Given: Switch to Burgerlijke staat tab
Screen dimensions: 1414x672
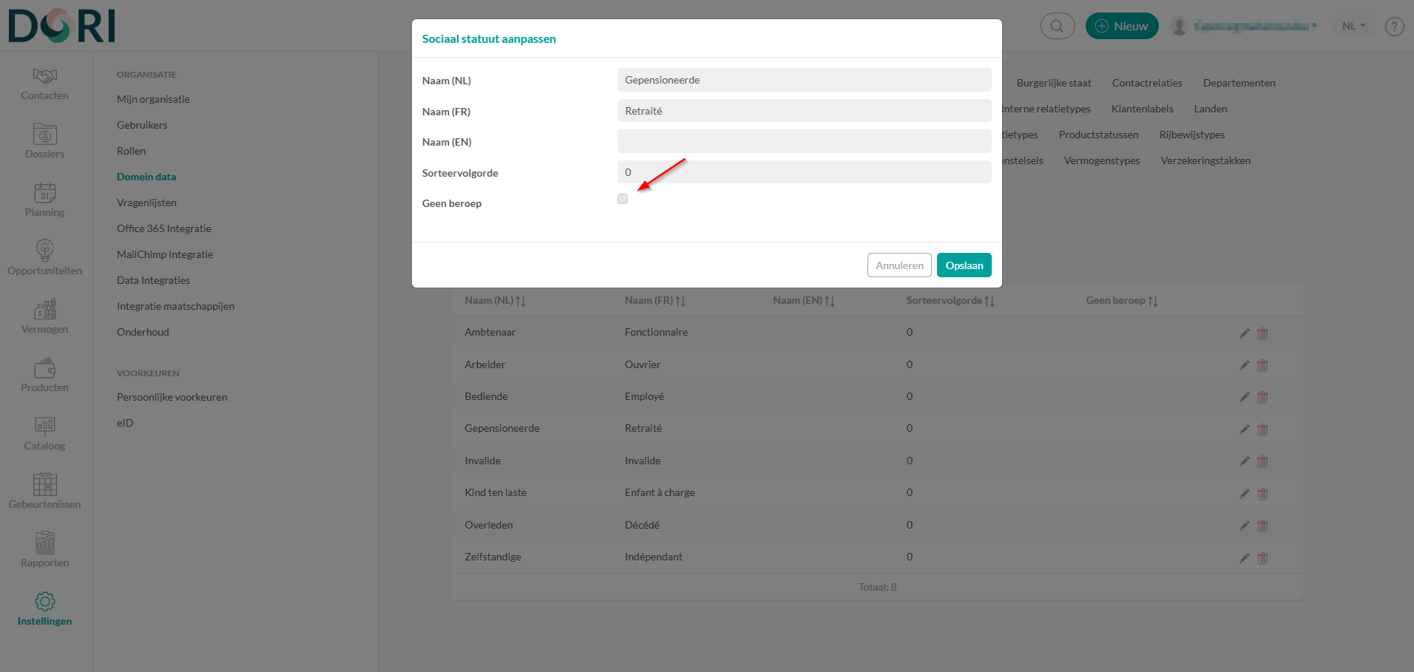Looking at the screenshot, I should (x=1053, y=83).
